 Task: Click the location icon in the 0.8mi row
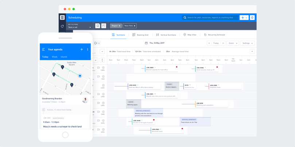(103, 68)
